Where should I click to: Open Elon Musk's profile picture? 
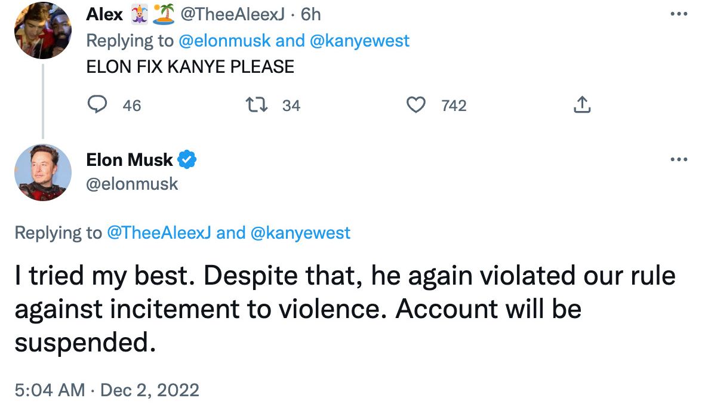tap(42, 172)
